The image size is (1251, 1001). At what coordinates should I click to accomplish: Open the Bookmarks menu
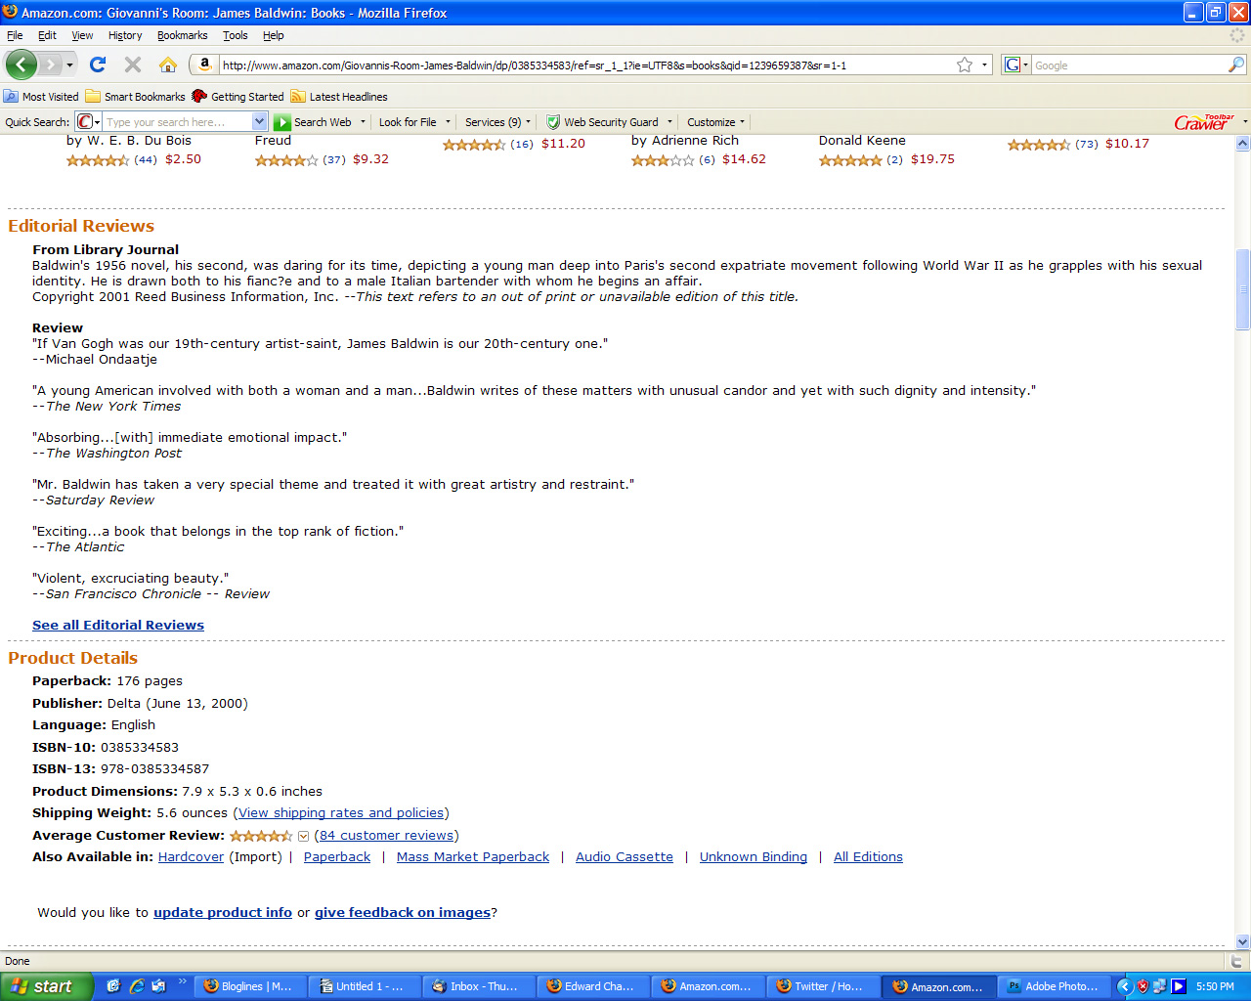tap(182, 35)
